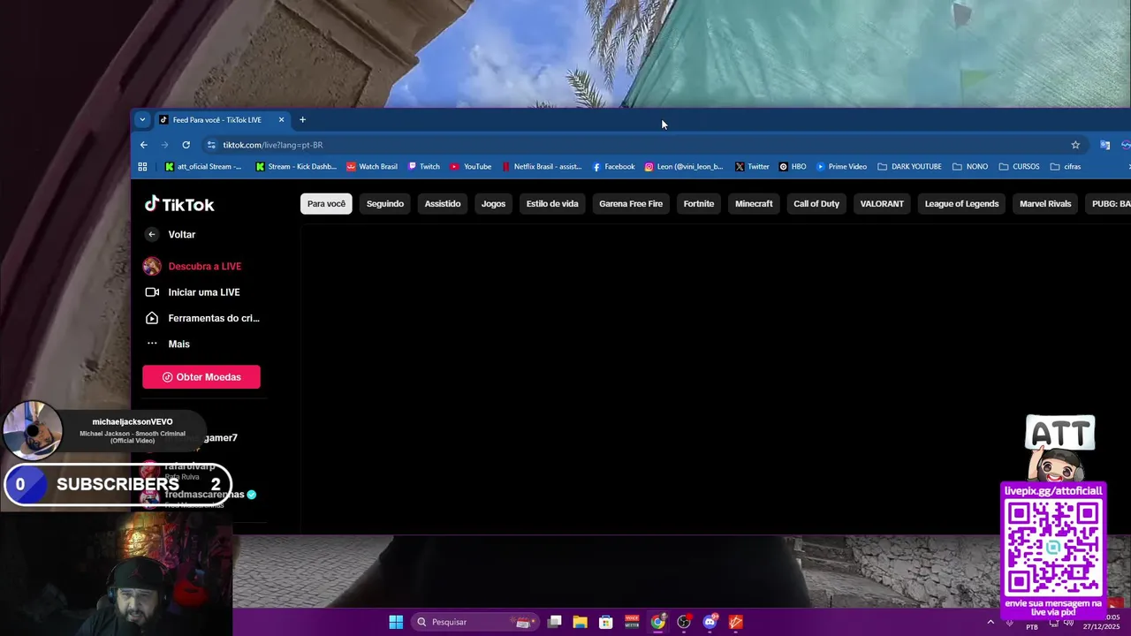The image size is (1131, 636).
Task: Expand the NONO bookmark folder
Action: pyautogui.click(x=970, y=167)
